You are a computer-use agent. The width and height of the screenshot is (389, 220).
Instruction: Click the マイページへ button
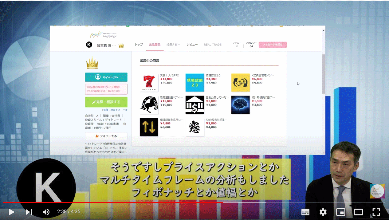[106, 77]
